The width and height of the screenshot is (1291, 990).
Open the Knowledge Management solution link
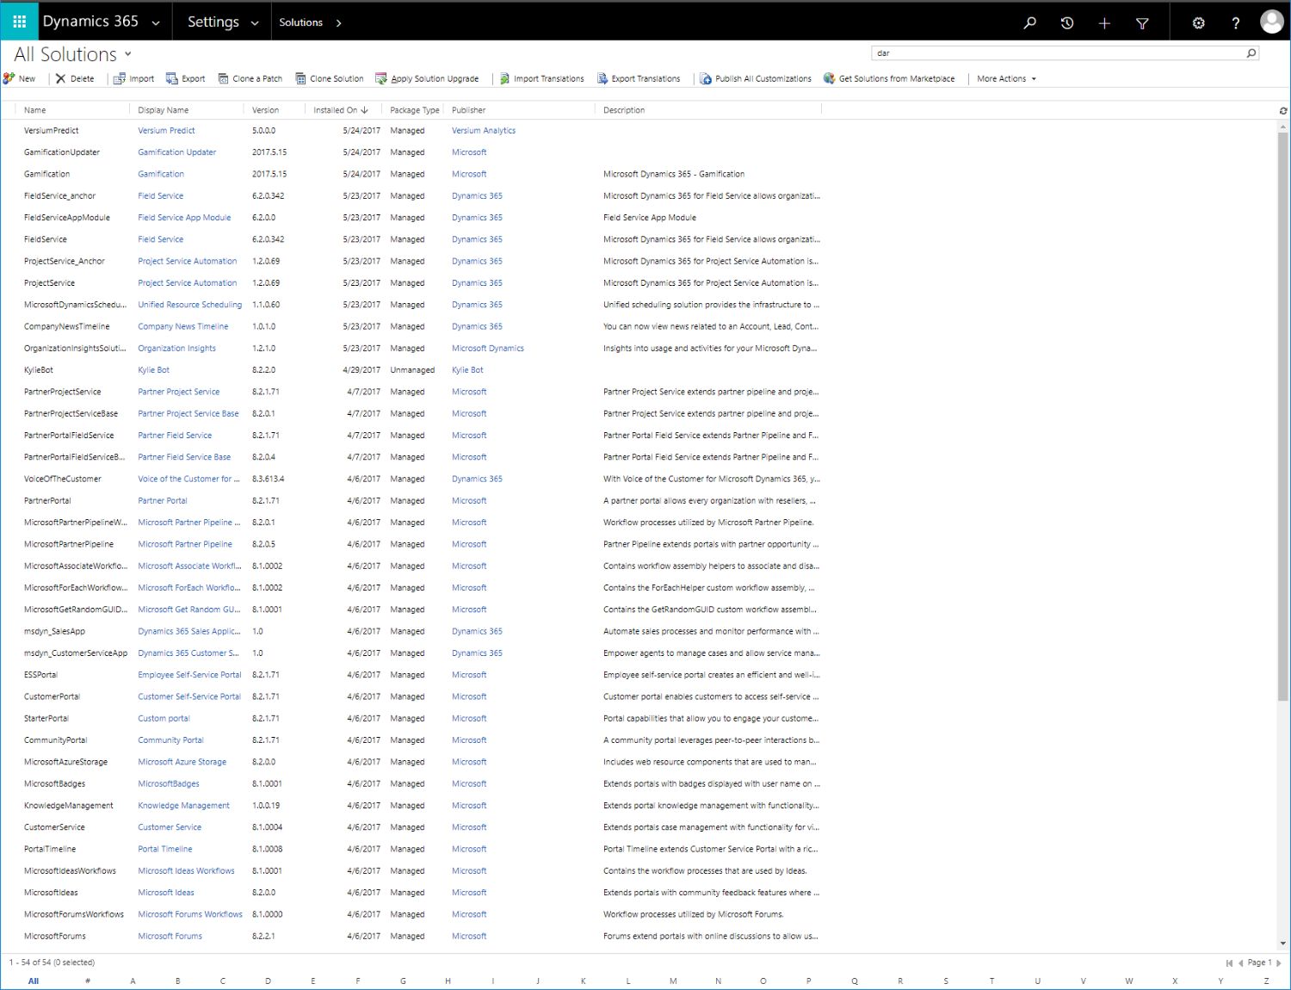tap(184, 806)
